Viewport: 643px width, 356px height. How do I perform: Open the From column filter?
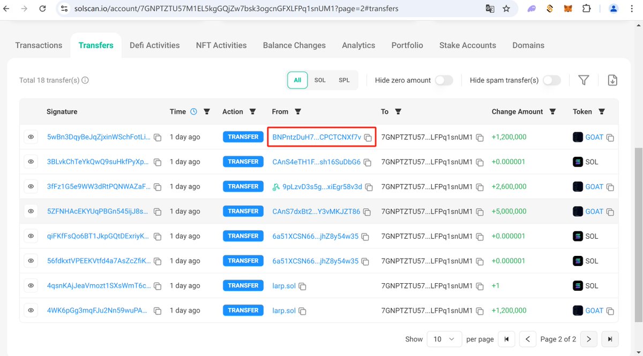tap(298, 112)
